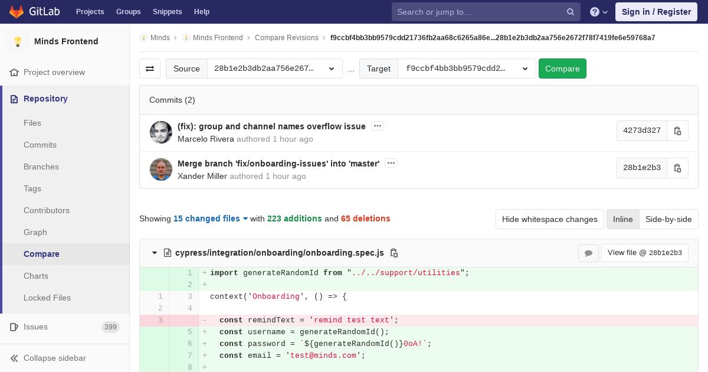Viewport: 708px width, 372px height.
Task: Click the green Compare button
Action: [x=562, y=68]
